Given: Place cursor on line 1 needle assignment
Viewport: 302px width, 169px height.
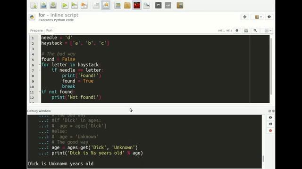Looking at the screenshot, I should click(x=57, y=38).
